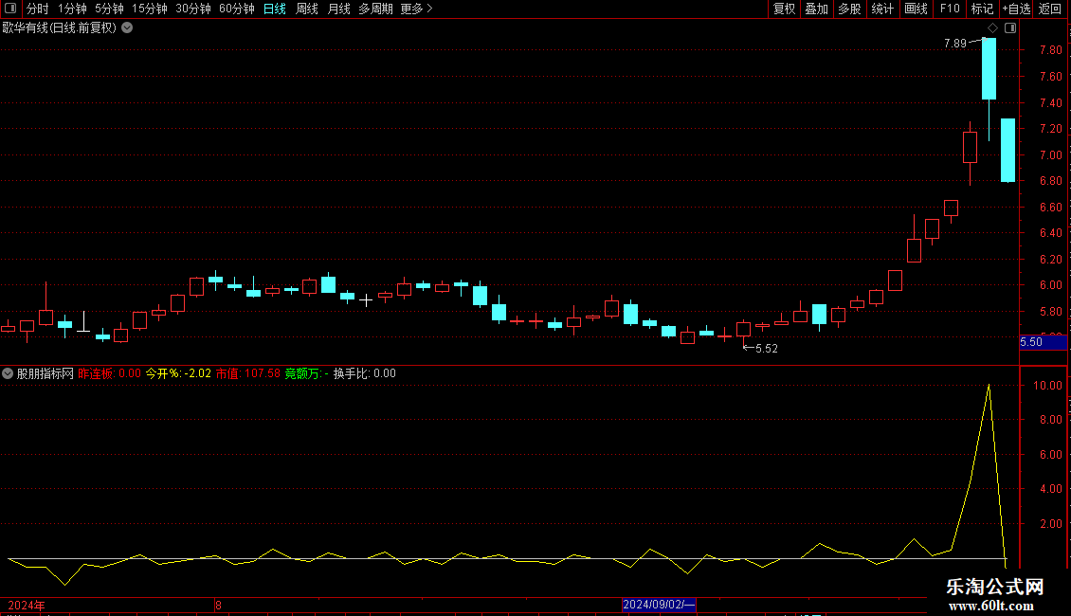This screenshot has height=616, width=1071.
Task: Click the 5.52 low price label
Action: [x=767, y=349]
